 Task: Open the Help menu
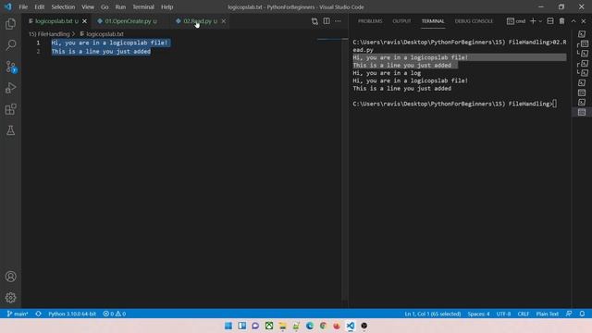pos(166,6)
